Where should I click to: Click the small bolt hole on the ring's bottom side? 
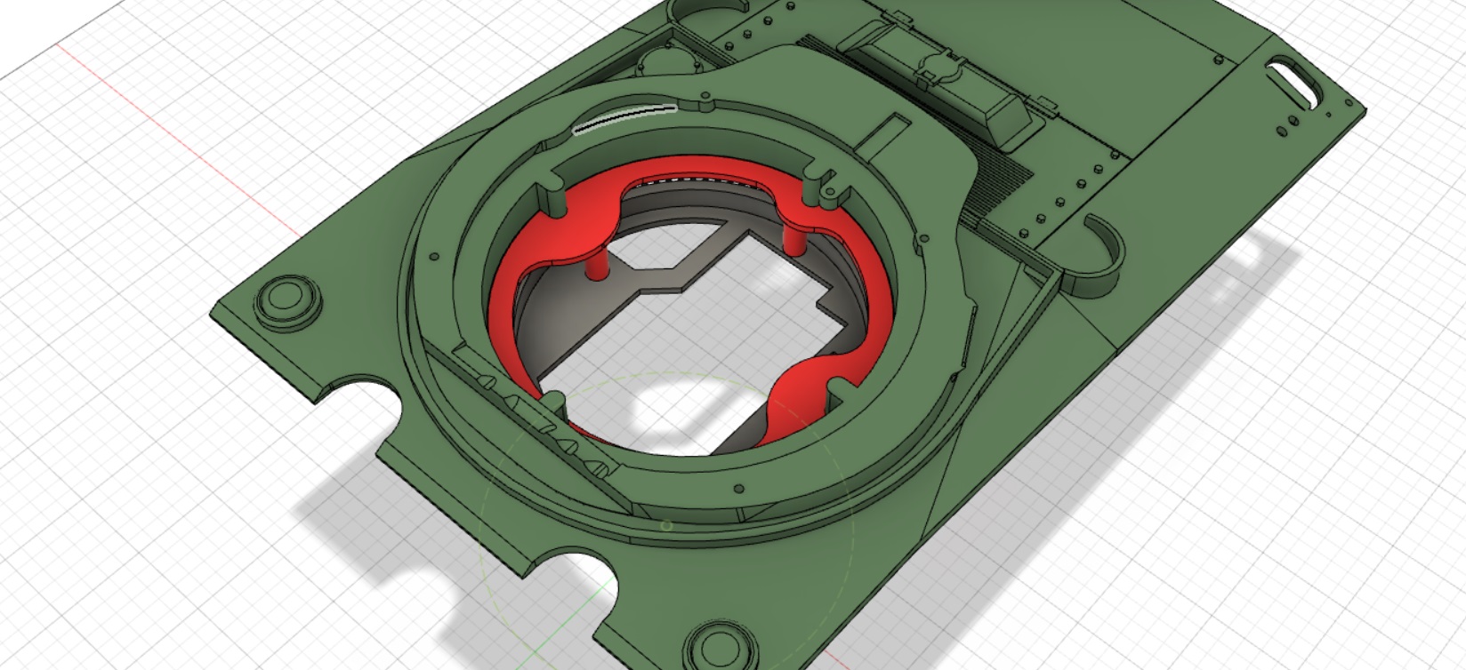click(x=738, y=488)
